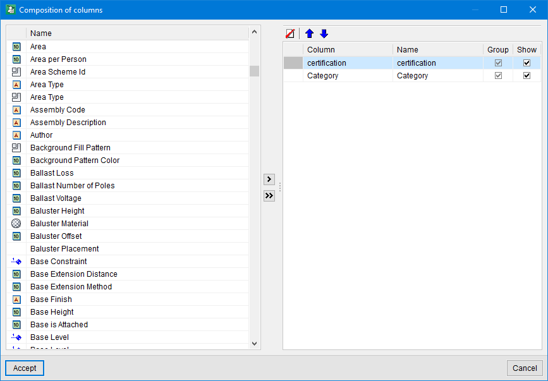The height and width of the screenshot is (381, 548).
Task: Click the Column header in right table
Action: (x=348, y=49)
